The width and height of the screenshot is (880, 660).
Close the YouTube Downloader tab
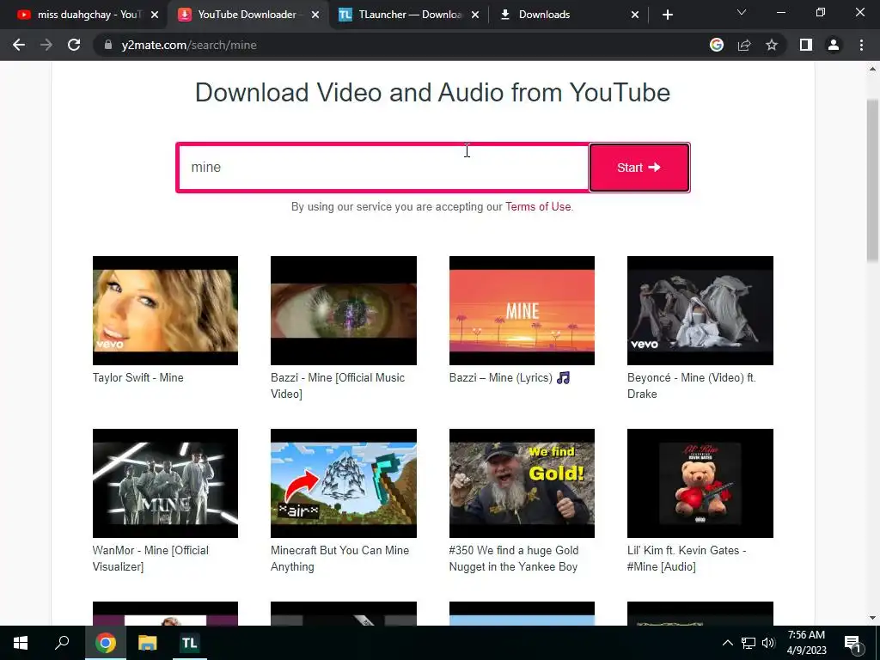click(315, 15)
